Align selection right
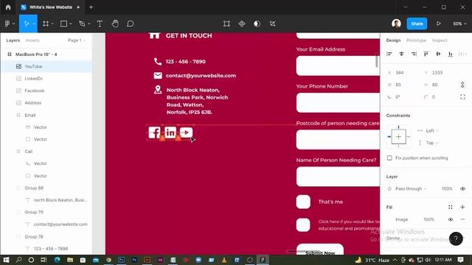 (x=414, y=54)
